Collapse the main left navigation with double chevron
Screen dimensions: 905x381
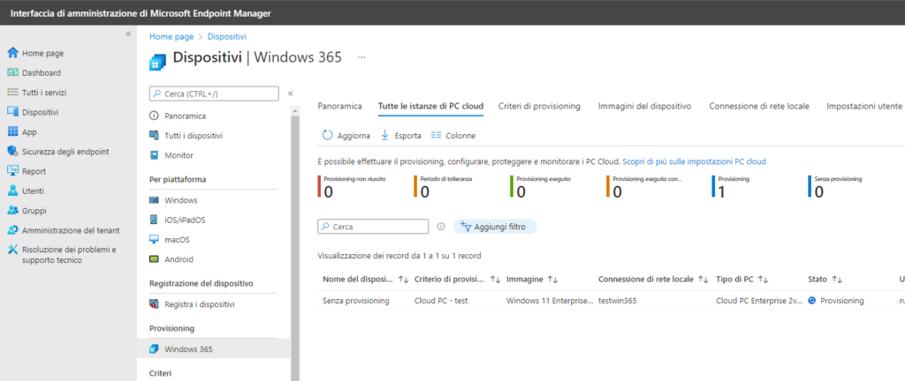point(128,34)
